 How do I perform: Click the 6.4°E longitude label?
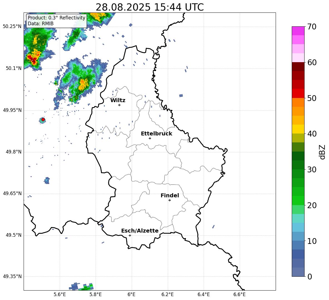[203, 294]
